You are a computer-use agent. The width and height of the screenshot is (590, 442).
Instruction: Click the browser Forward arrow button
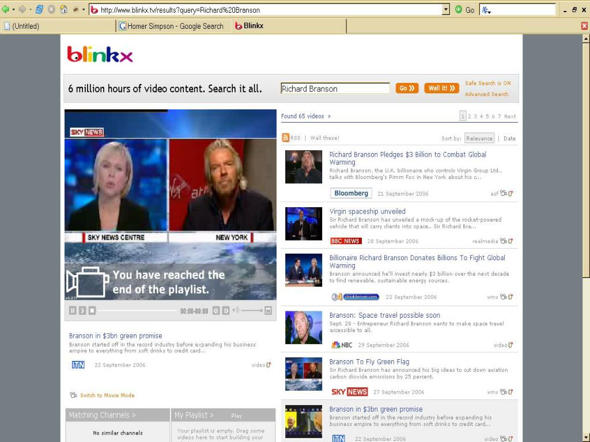point(22,9)
